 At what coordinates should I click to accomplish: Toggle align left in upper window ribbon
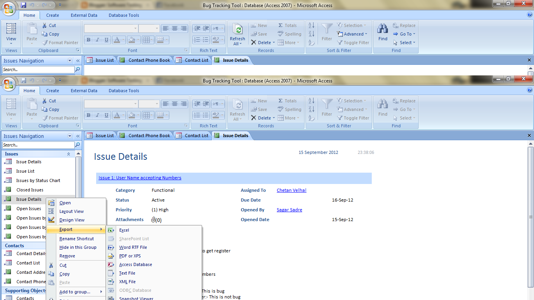[166, 29]
